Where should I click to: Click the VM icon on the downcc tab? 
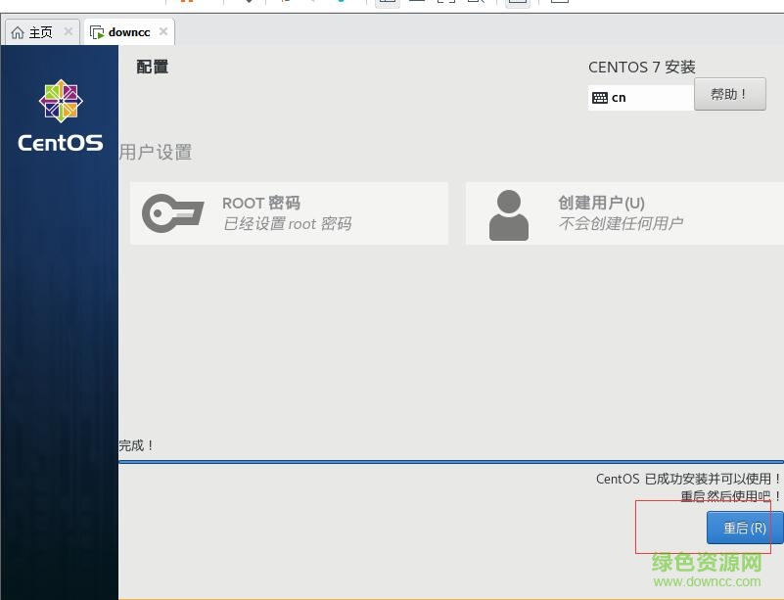click(97, 32)
